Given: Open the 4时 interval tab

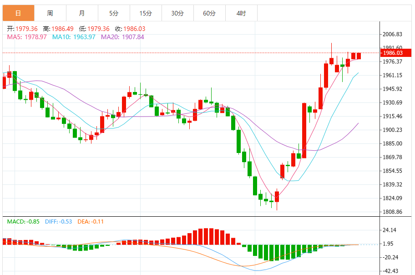Looking at the screenshot, I should pos(241,13).
